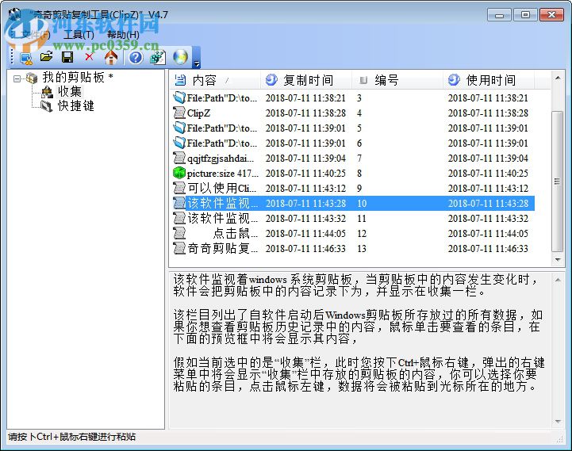This screenshot has width=572, height=451.
Task: Collapse the 我的剪贴板 tree node
Action: click(x=17, y=78)
